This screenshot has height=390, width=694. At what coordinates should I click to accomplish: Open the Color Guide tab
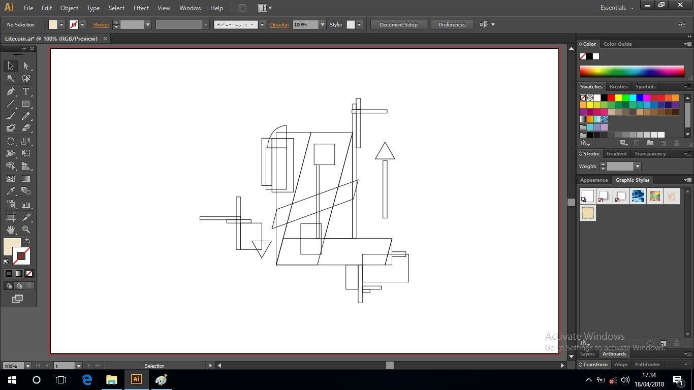point(617,44)
